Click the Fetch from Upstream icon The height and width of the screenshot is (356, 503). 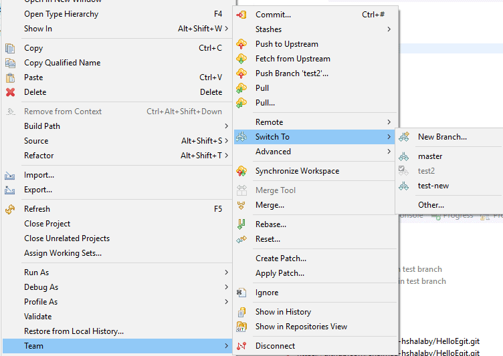coord(242,59)
